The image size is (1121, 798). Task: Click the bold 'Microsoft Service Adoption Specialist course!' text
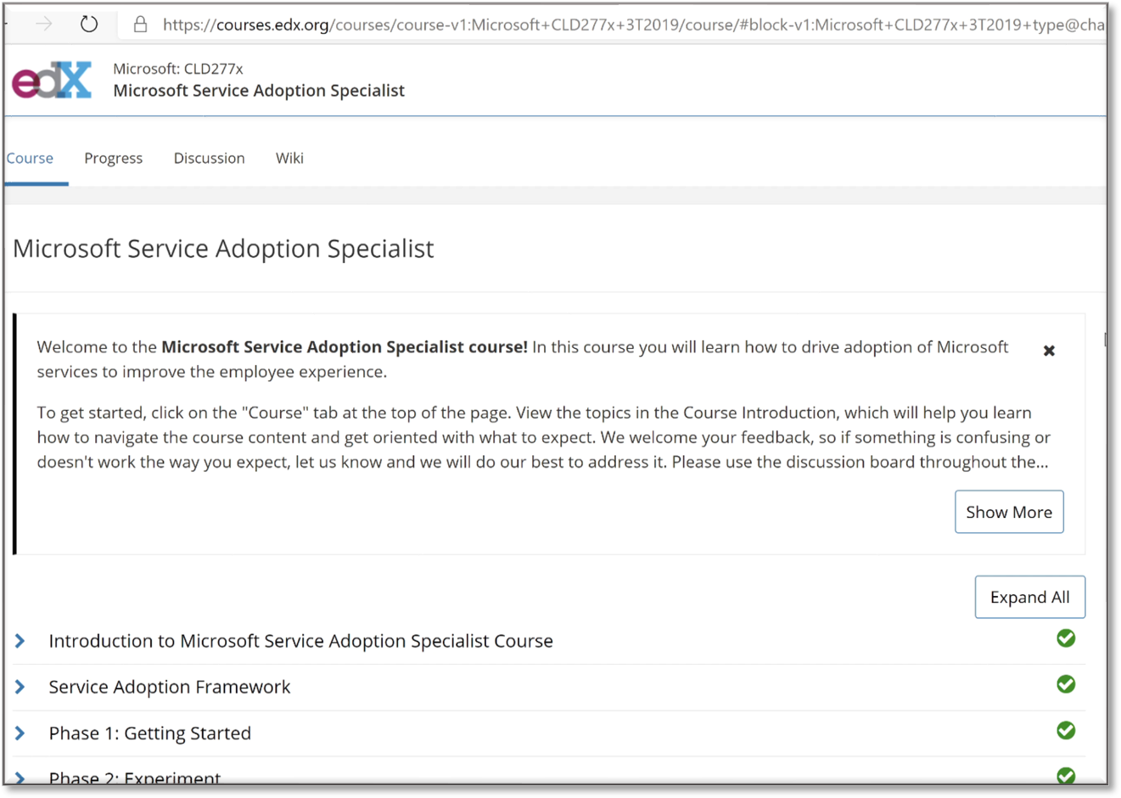[x=345, y=346]
